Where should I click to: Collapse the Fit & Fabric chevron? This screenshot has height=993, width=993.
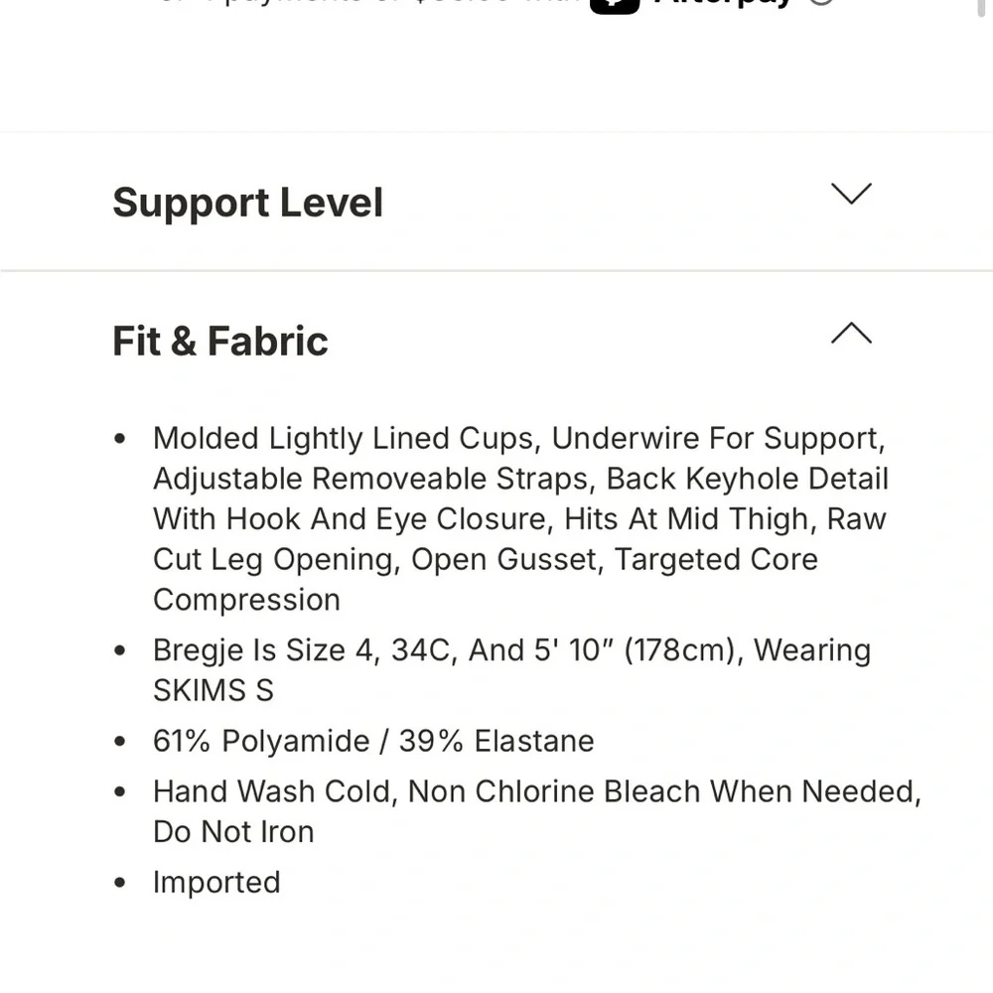coord(851,334)
